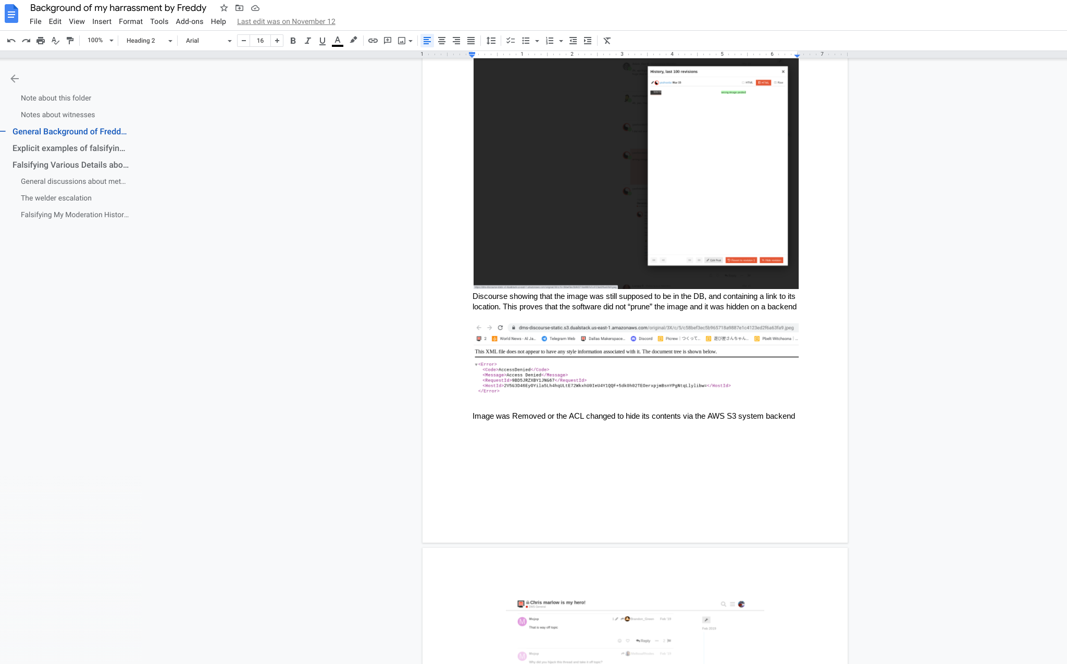Viewport: 1067px width, 664px height.
Task: Toggle italic formatting
Action: [307, 41]
